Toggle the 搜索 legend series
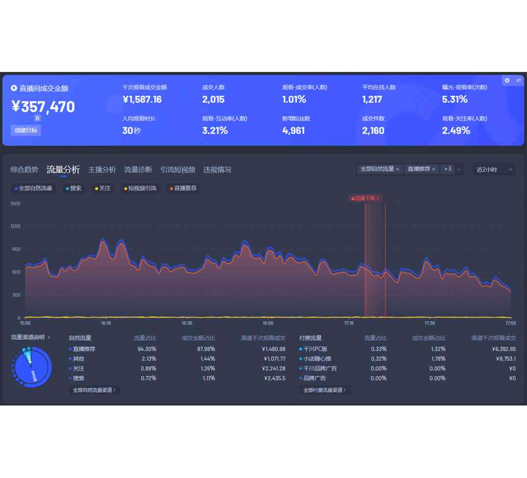This screenshot has height=478, width=527. coord(73,188)
